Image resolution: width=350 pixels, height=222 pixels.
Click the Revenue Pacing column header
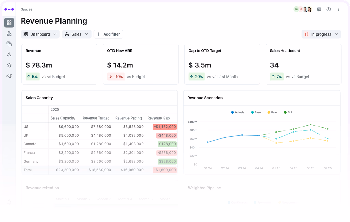point(129,118)
